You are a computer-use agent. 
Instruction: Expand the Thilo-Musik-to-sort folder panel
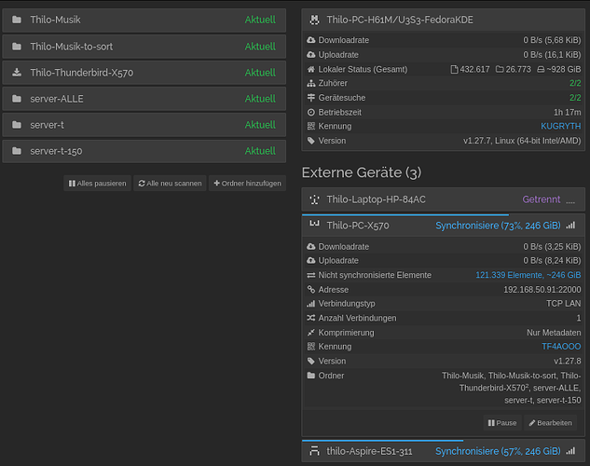tap(144, 47)
